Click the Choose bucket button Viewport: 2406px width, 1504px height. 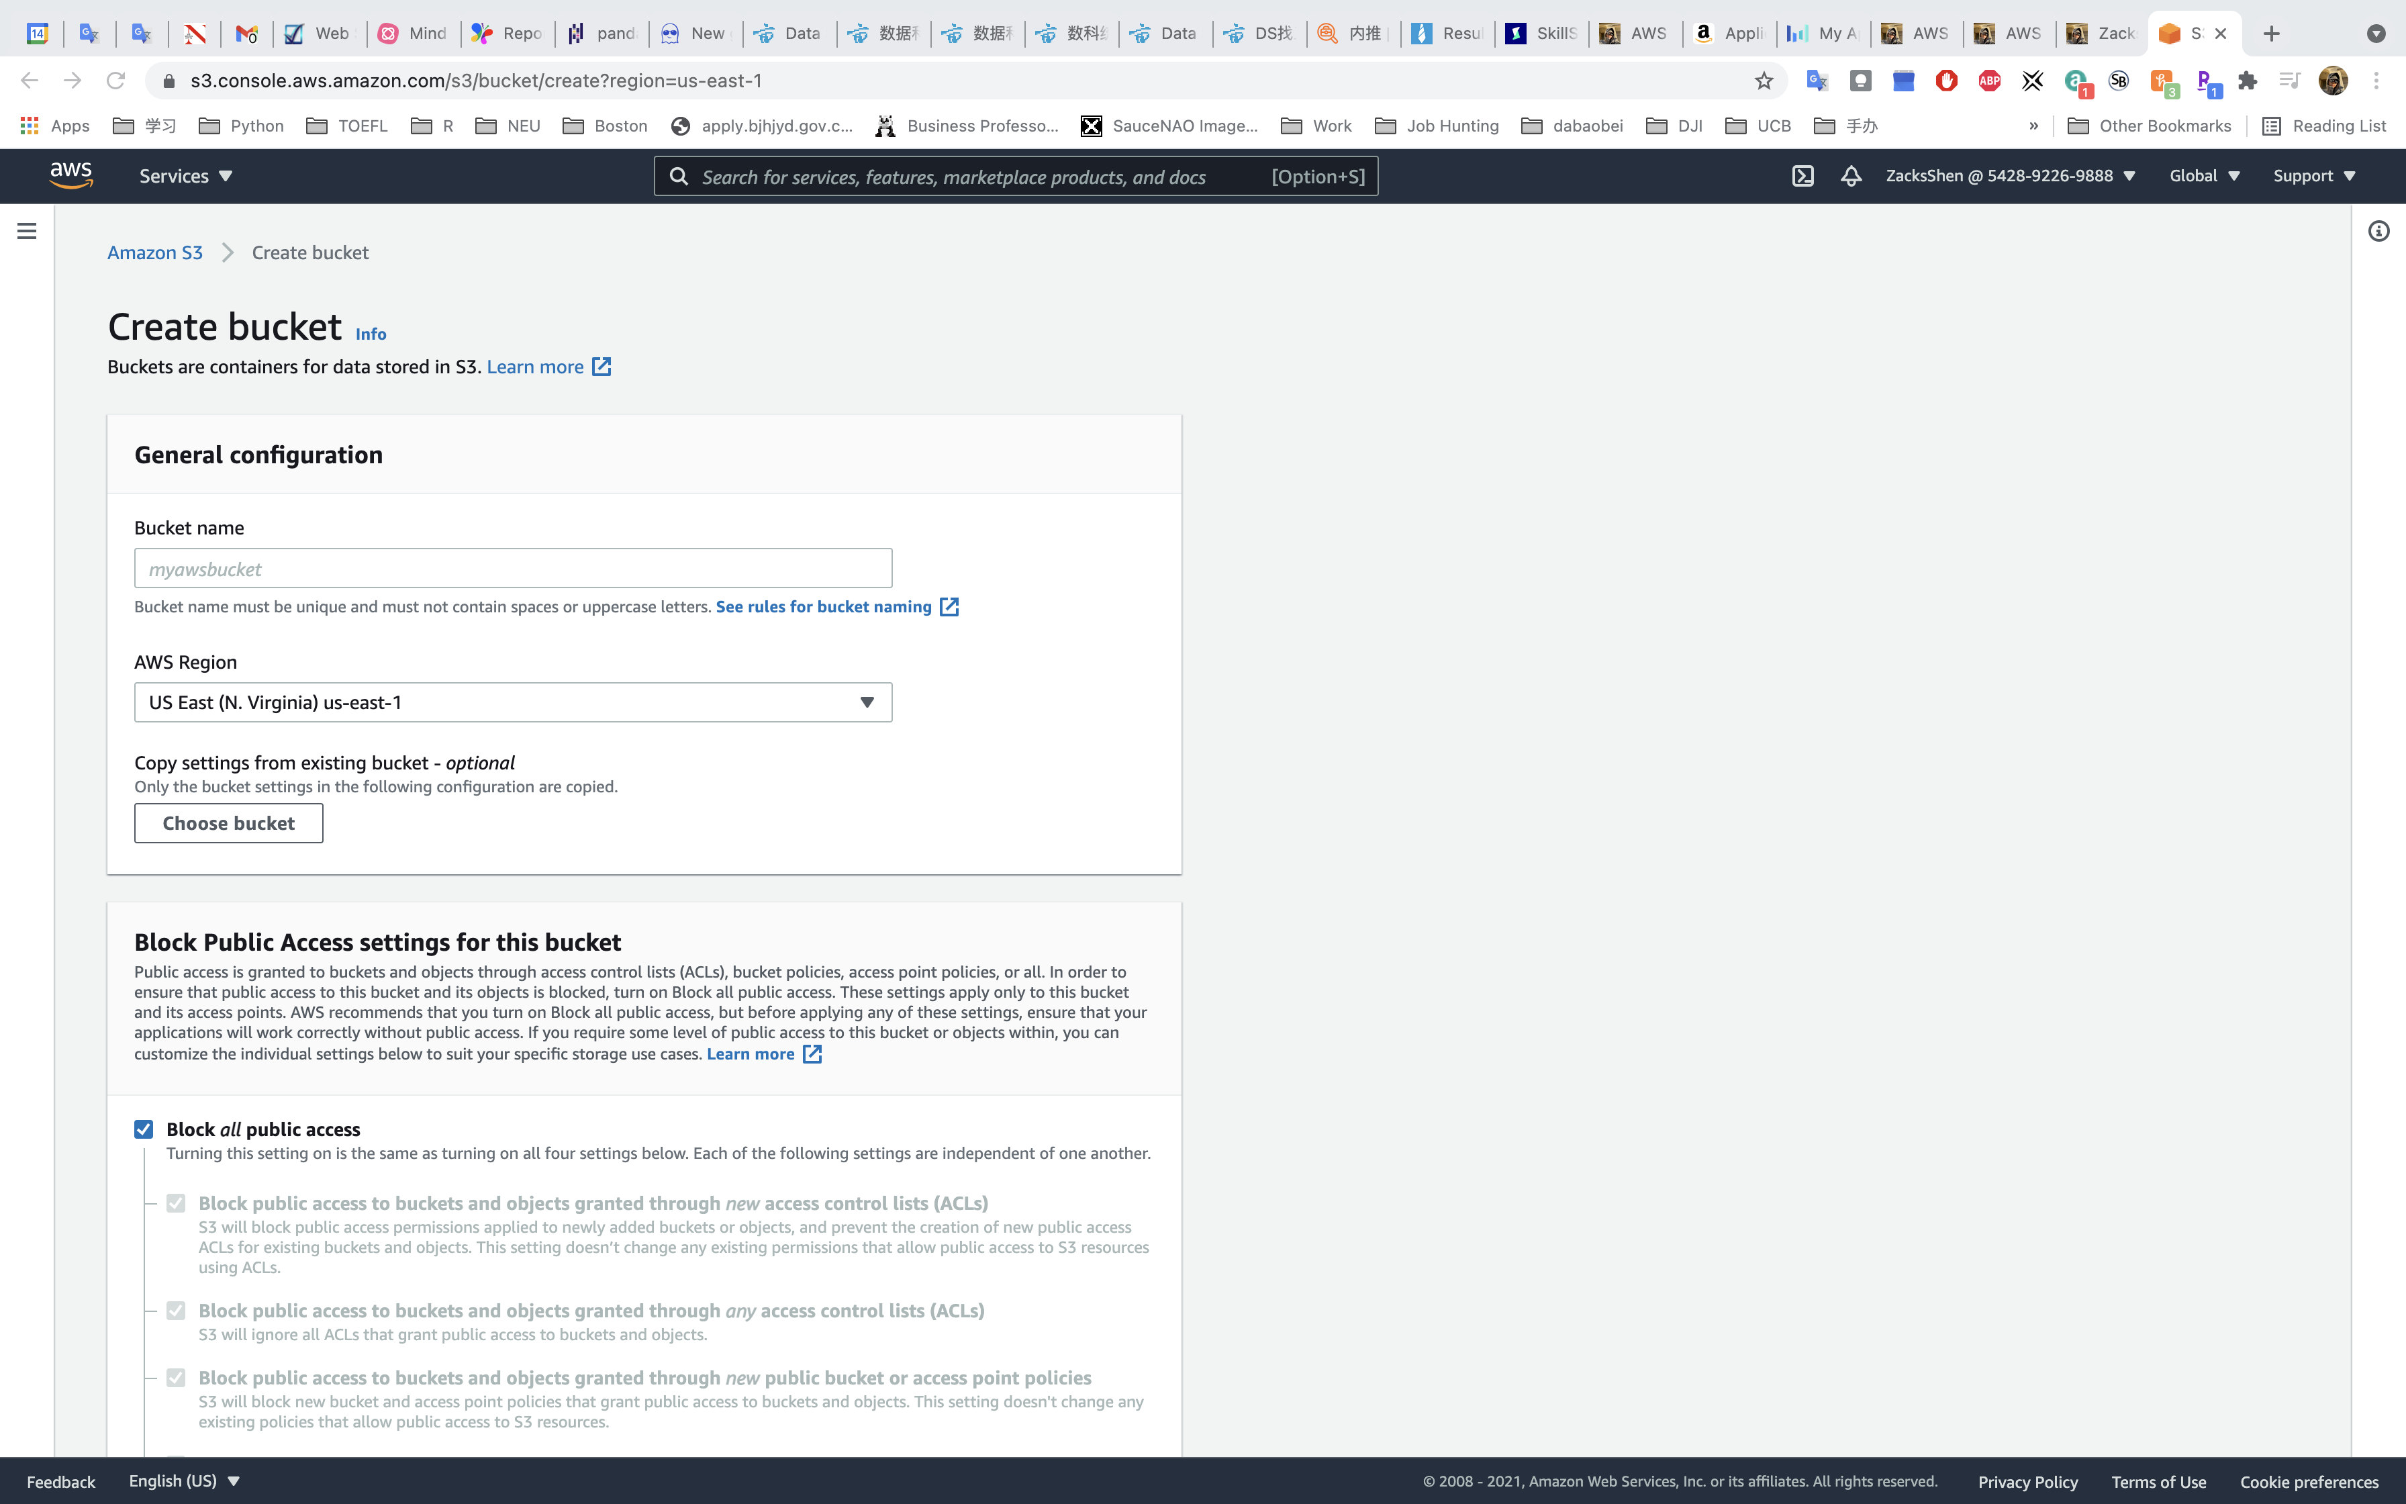(229, 822)
